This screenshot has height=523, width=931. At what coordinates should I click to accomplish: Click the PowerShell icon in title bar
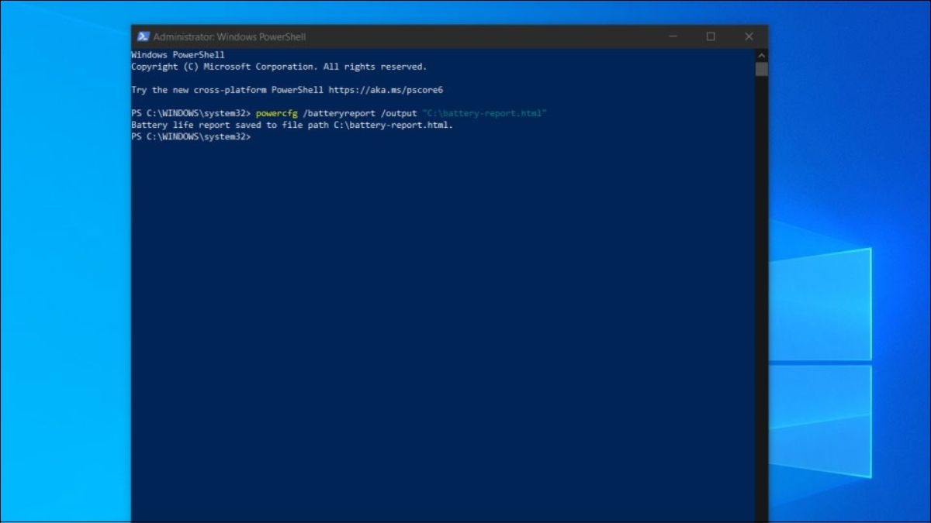(144, 36)
